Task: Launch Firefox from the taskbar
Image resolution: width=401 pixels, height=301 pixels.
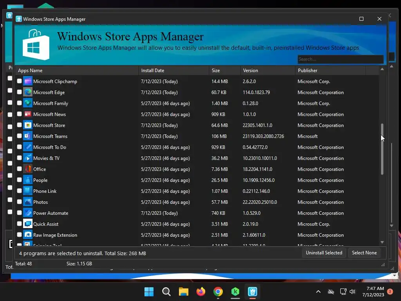Action: click(x=201, y=292)
